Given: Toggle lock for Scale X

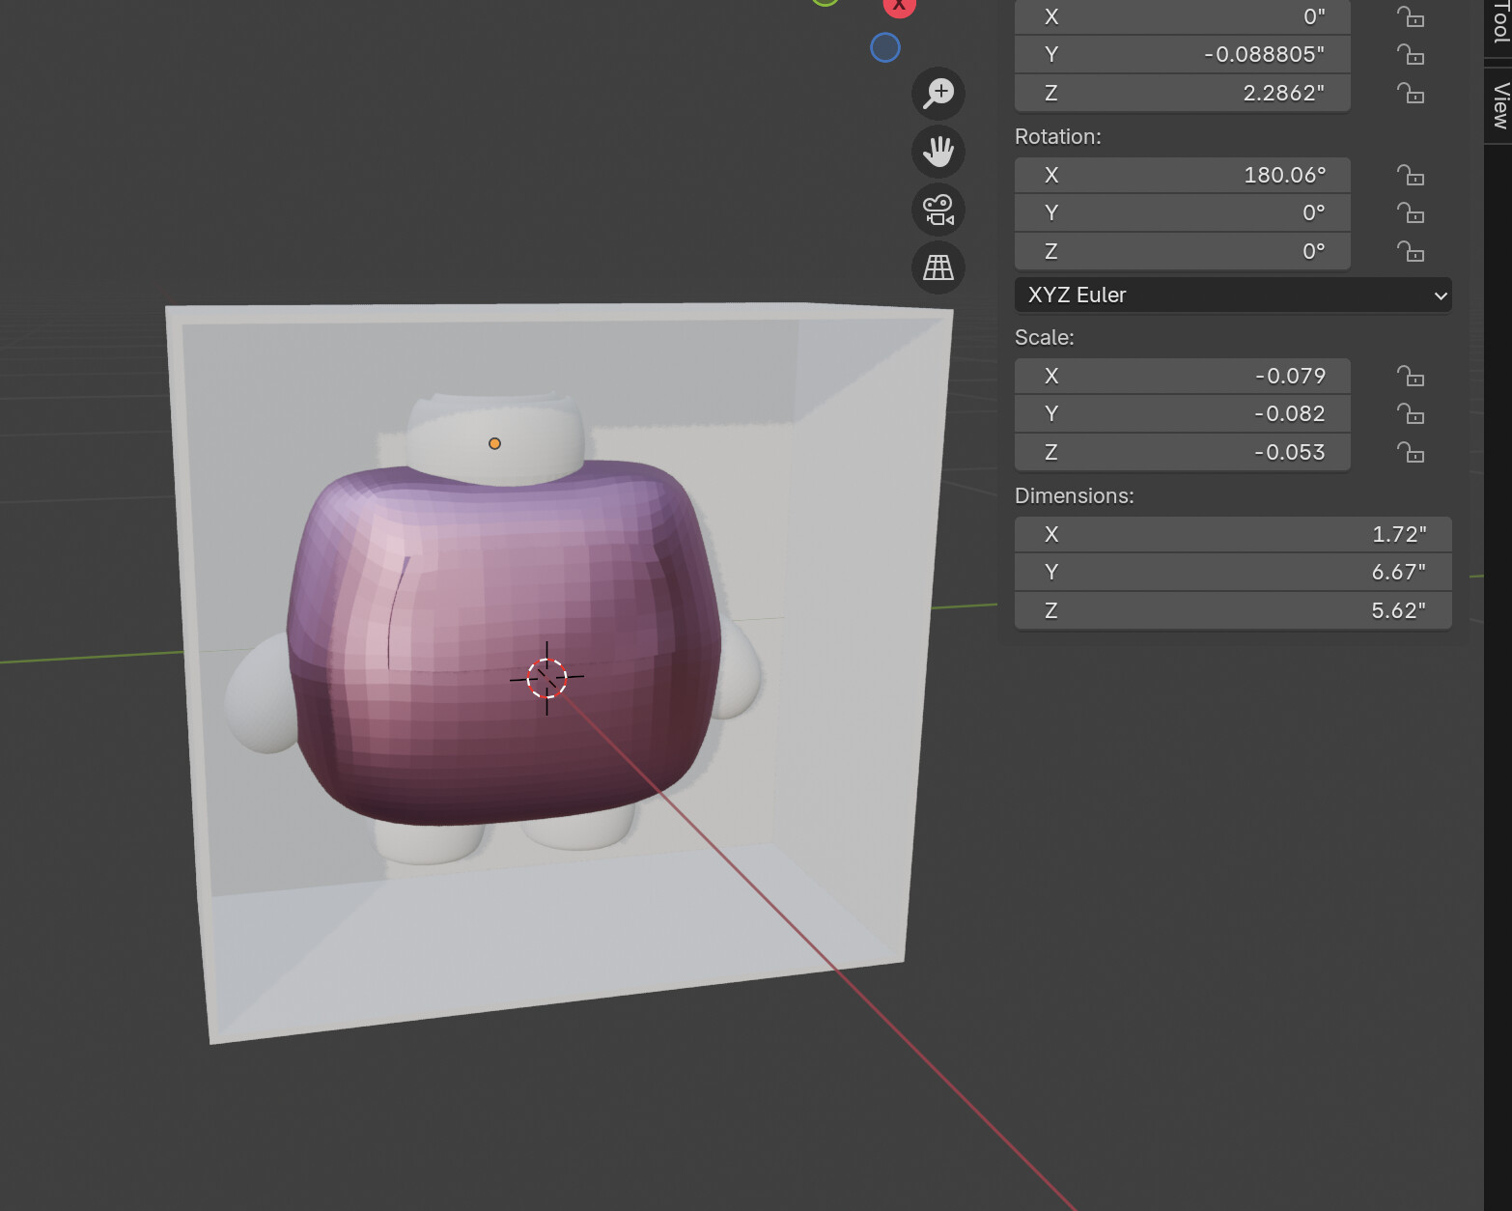Looking at the screenshot, I should (x=1411, y=376).
